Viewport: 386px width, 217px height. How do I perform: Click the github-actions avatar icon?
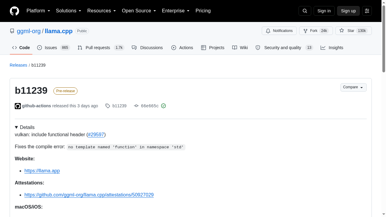click(x=18, y=106)
